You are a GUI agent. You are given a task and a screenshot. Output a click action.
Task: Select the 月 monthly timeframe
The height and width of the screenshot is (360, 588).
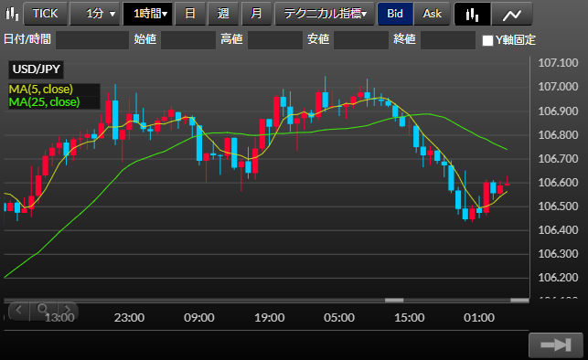[256, 14]
